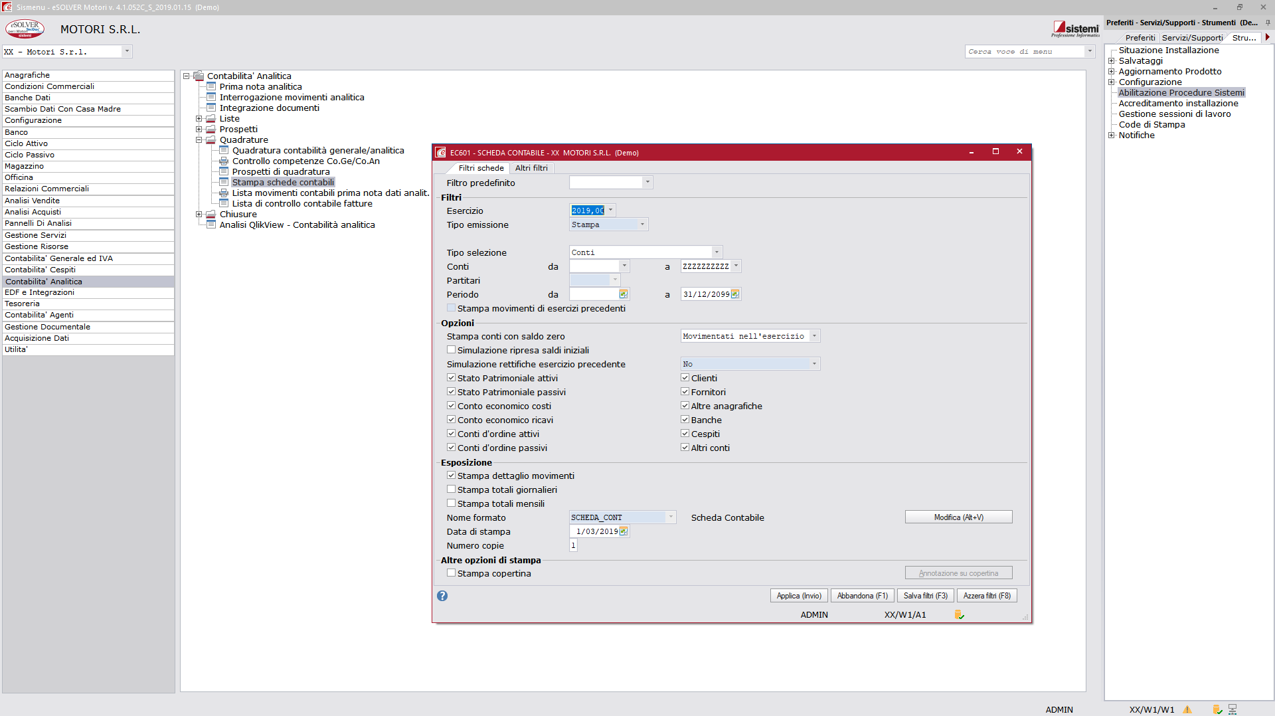Screen dimensions: 1275x716
Task: Open Stampa conti con saldo zero dropdown
Action: coord(815,336)
